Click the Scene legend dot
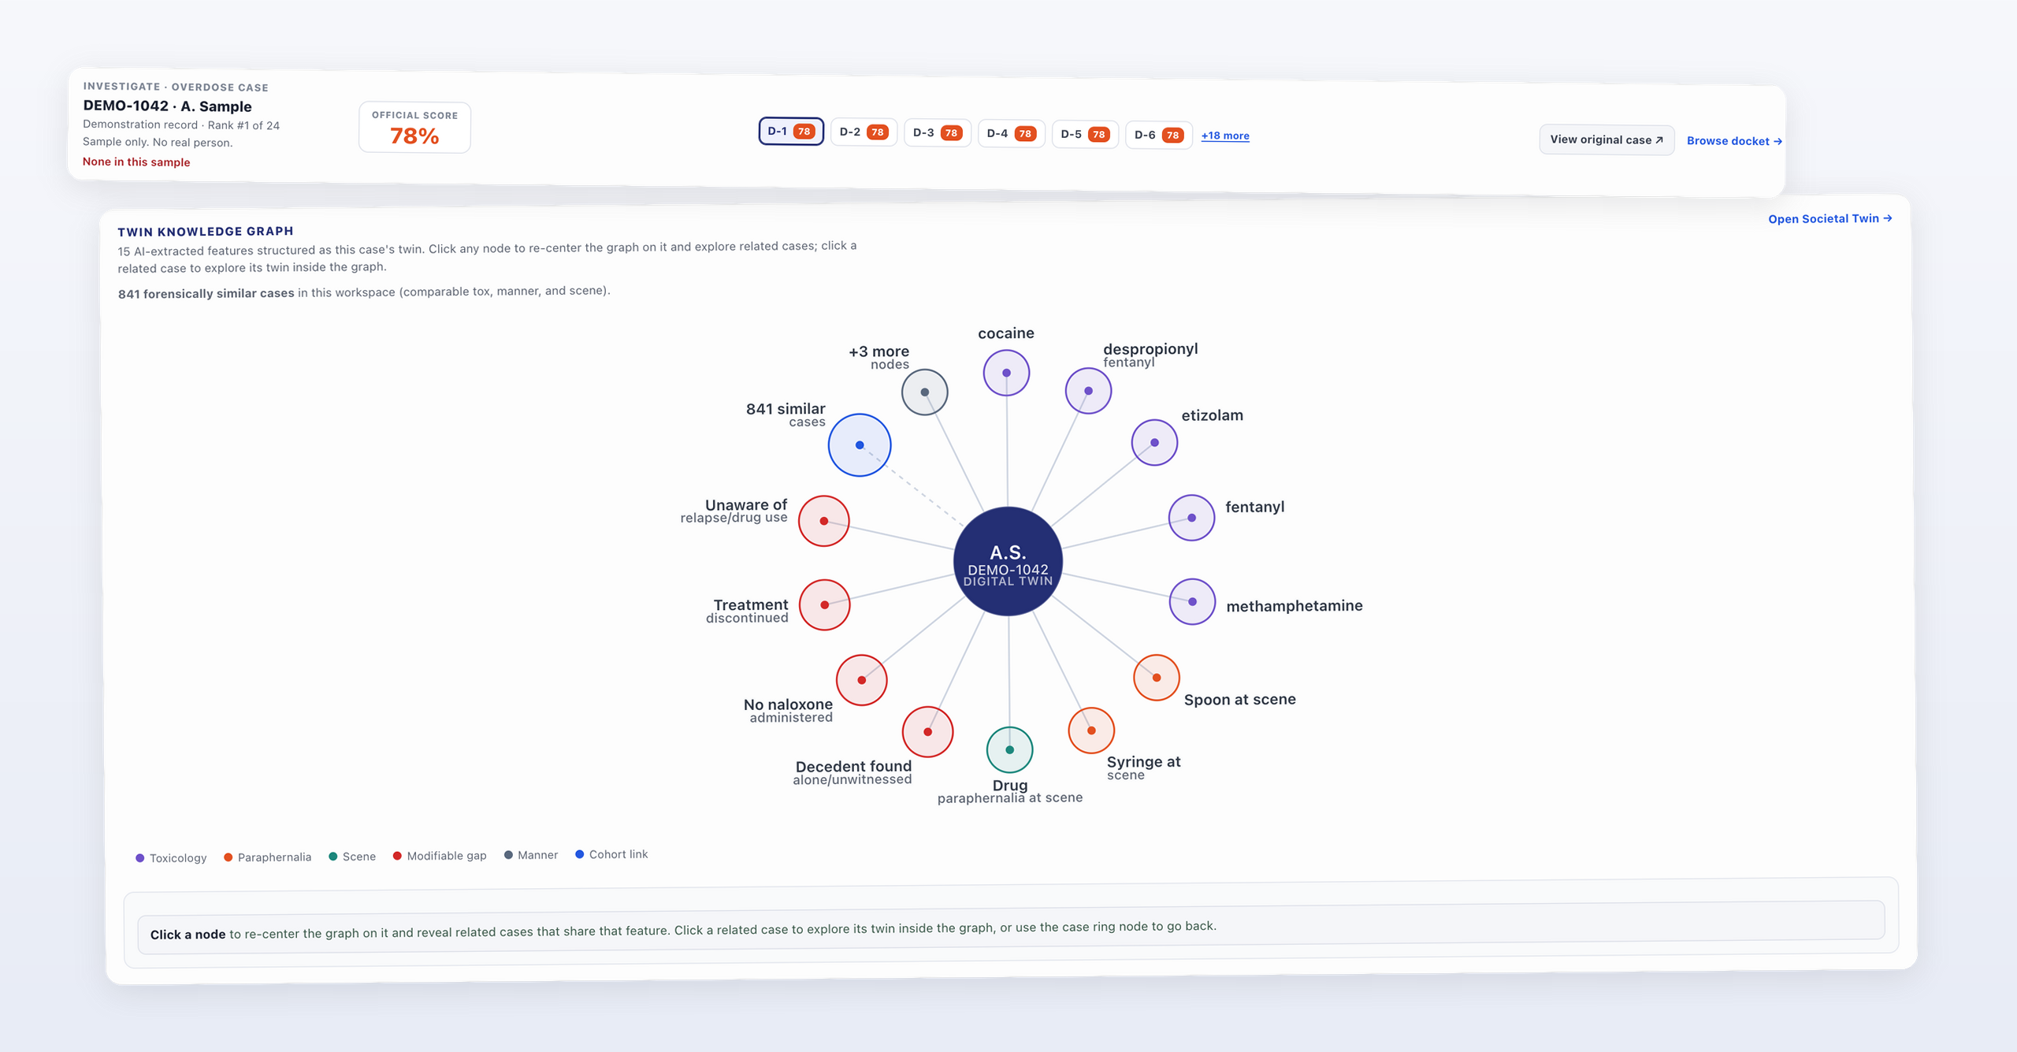2017x1052 pixels. (x=332, y=857)
